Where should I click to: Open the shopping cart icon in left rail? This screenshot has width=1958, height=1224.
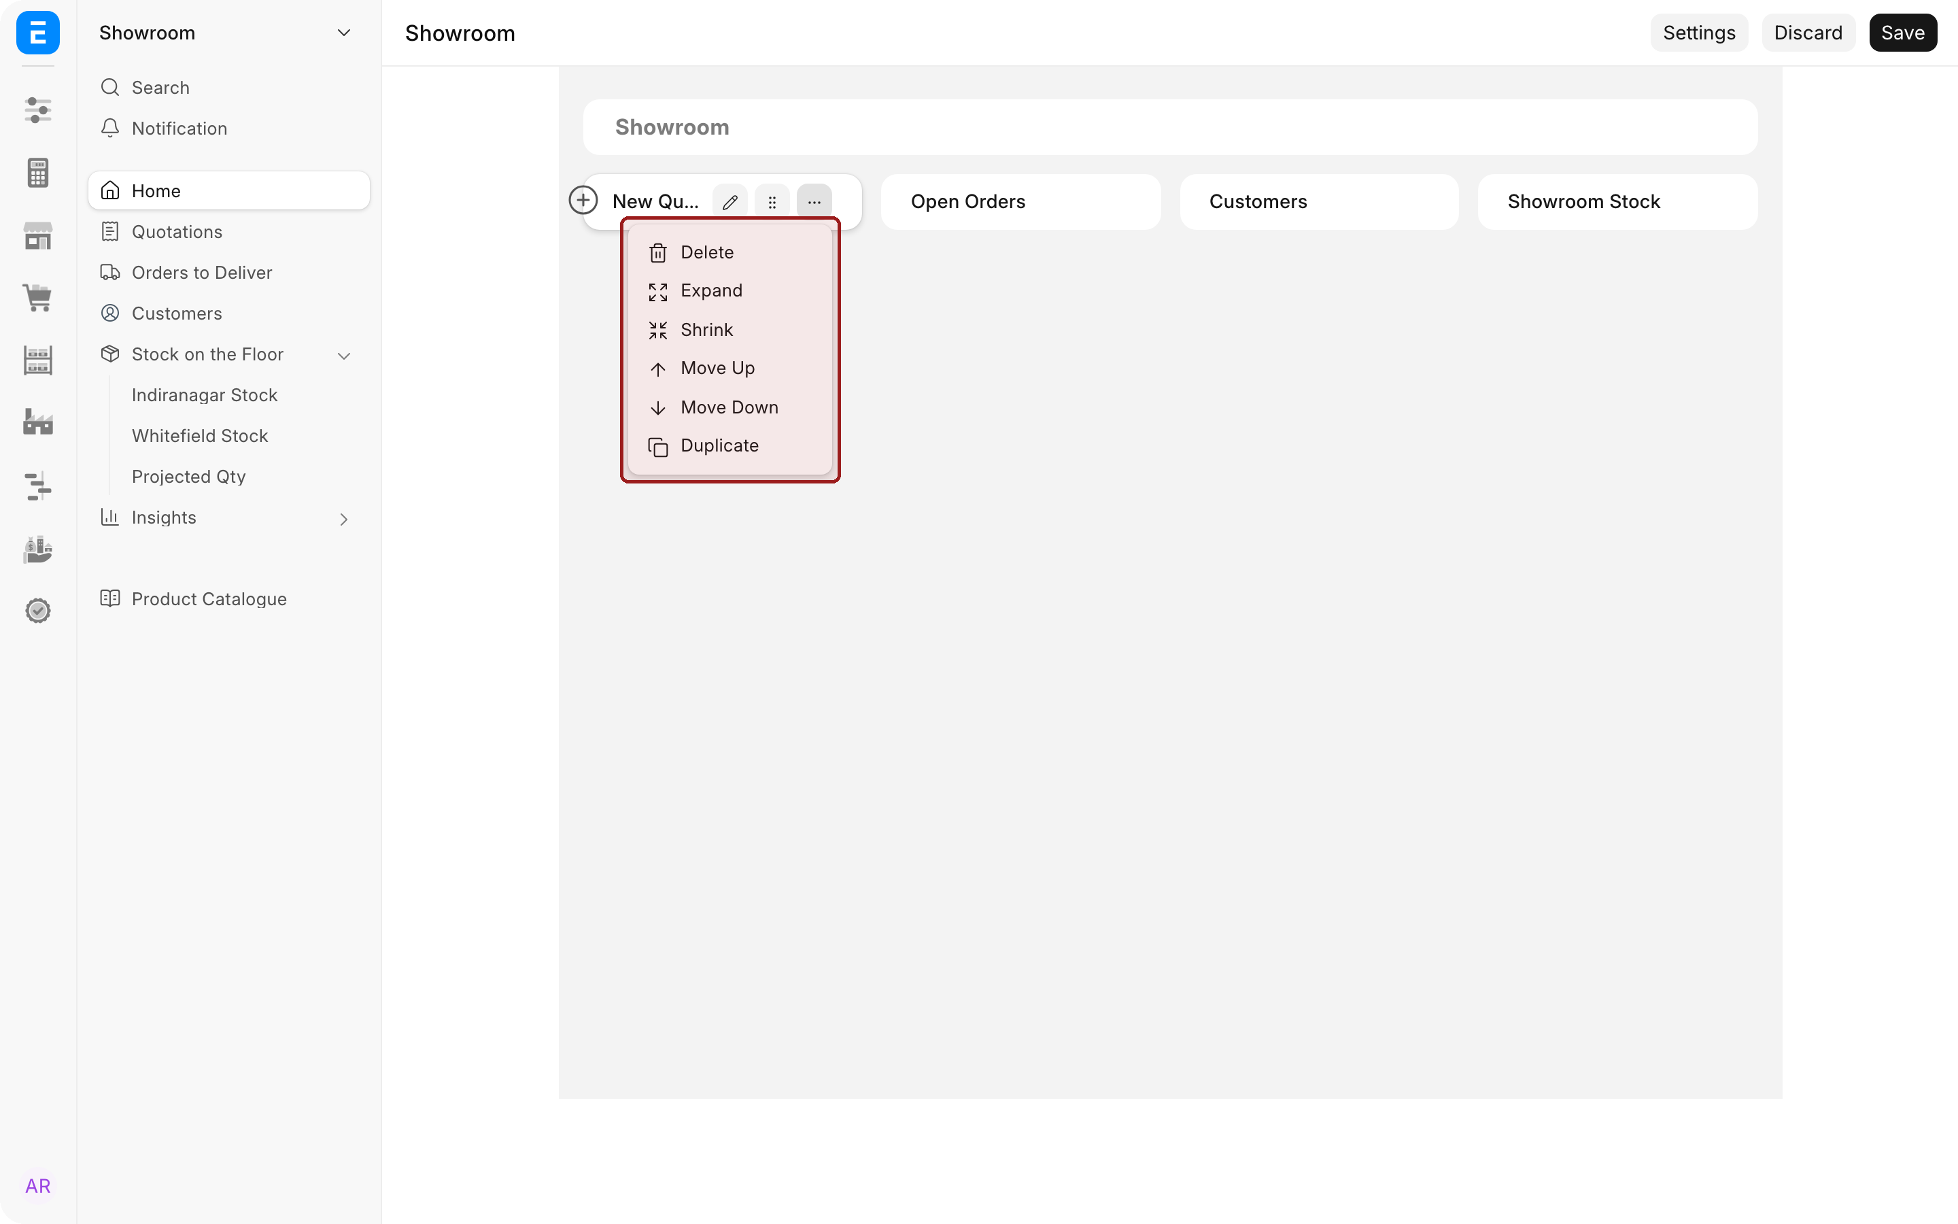point(38,297)
